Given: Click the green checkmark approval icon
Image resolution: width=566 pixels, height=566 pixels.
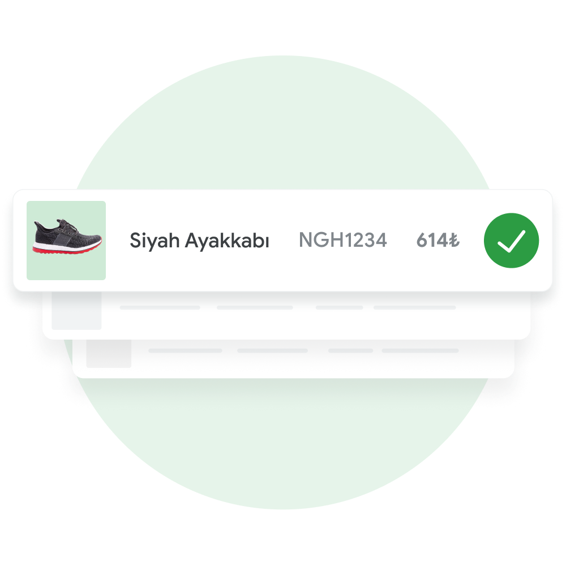Looking at the screenshot, I should pyautogui.click(x=511, y=241).
